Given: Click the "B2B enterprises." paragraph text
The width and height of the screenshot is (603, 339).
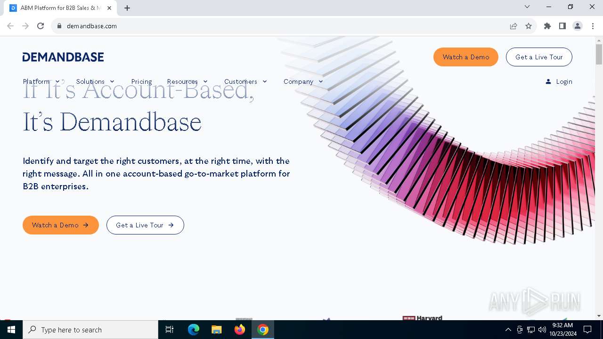Looking at the screenshot, I should point(56,186).
